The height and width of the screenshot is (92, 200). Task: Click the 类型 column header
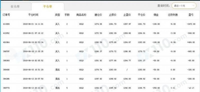57,15
